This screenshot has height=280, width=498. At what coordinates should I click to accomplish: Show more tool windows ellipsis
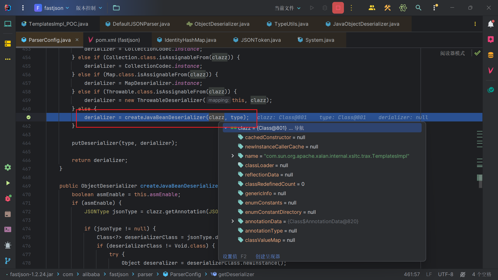[x=8, y=59]
